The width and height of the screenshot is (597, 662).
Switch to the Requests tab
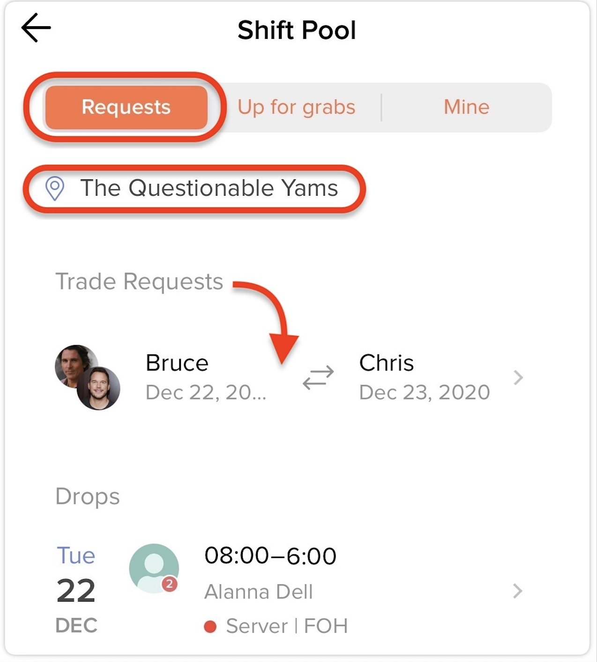pos(126,107)
